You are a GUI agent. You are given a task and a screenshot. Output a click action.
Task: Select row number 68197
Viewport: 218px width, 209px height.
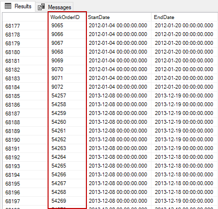pyautogui.click(x=25, y=201)
